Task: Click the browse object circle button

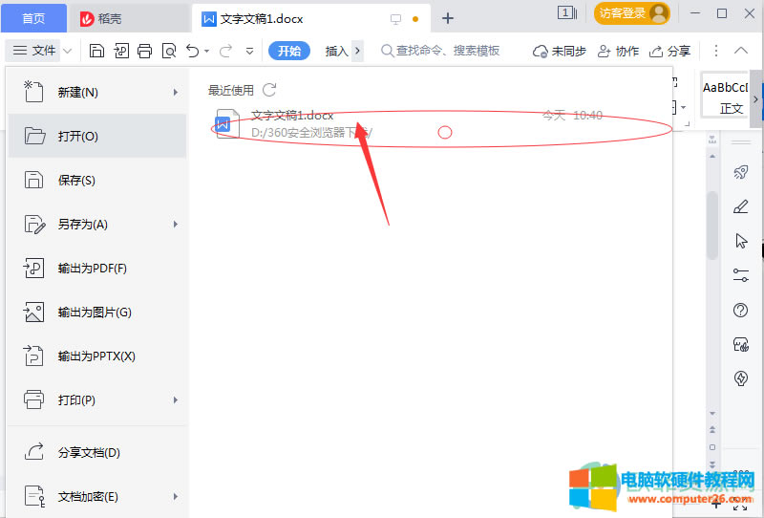Action: (712, 447)
